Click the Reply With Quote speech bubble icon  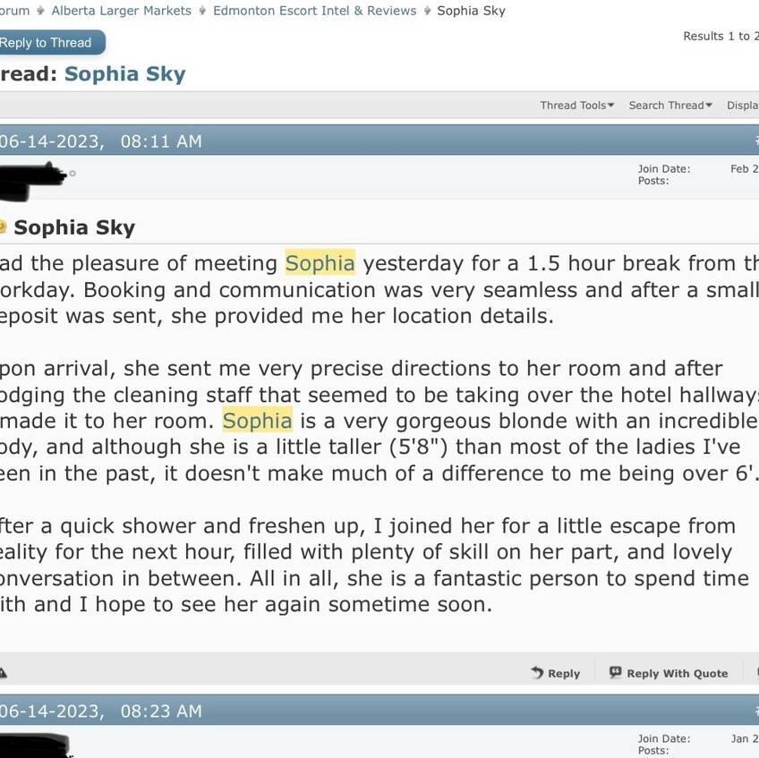[615, 672]
